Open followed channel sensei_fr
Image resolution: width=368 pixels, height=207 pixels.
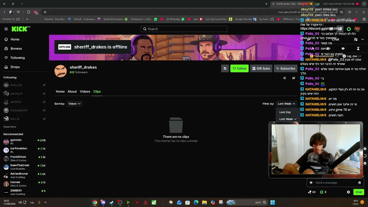[16, 93]
